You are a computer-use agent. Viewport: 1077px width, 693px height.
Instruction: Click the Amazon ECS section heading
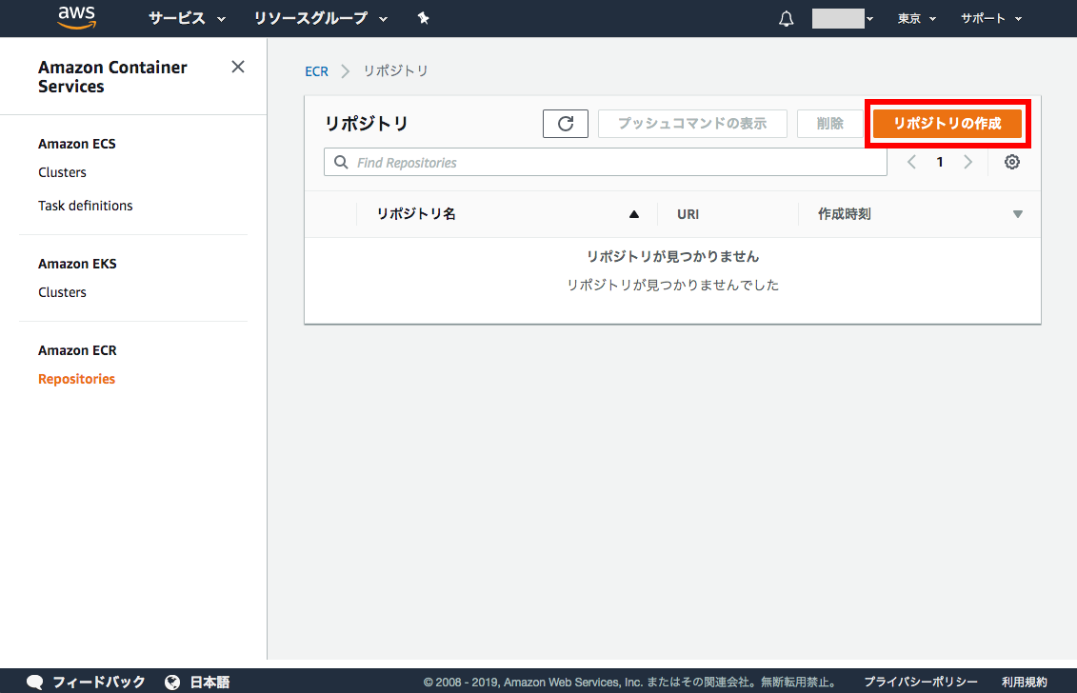click(x=77, y=145)
